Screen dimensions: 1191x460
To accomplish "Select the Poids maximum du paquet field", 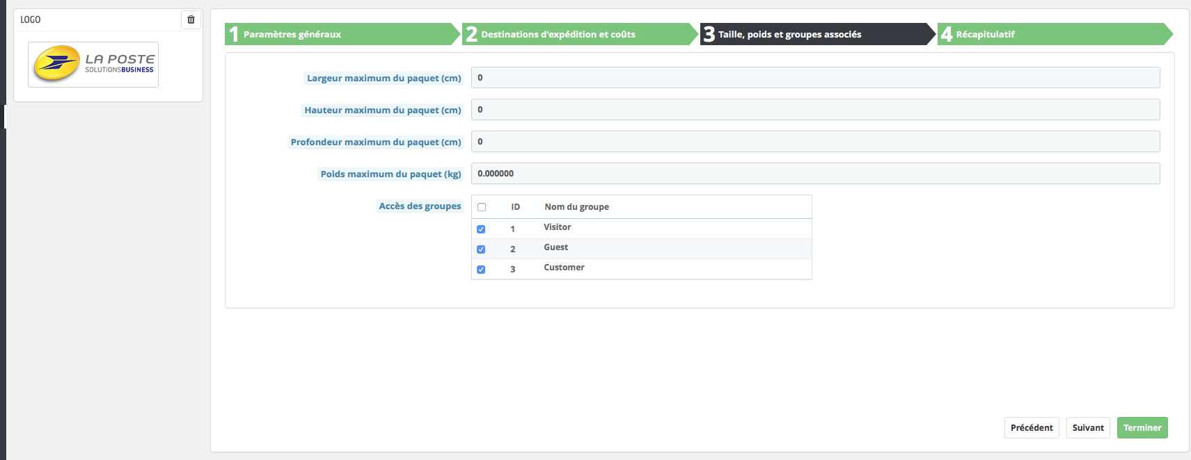I will coord(816,174).
